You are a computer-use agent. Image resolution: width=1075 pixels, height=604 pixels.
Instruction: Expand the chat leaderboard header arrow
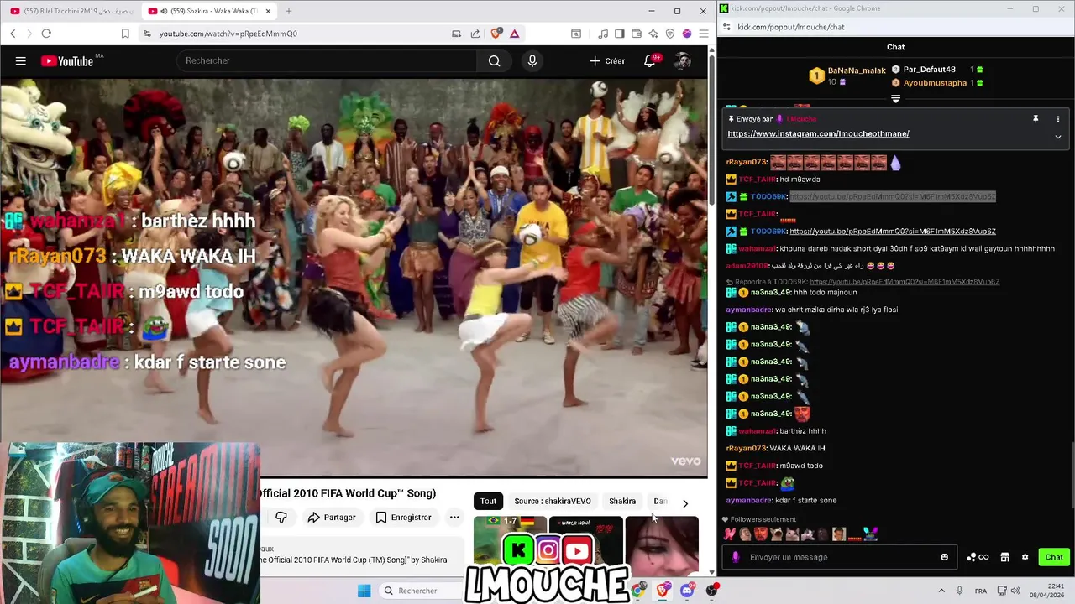(895, 99)
